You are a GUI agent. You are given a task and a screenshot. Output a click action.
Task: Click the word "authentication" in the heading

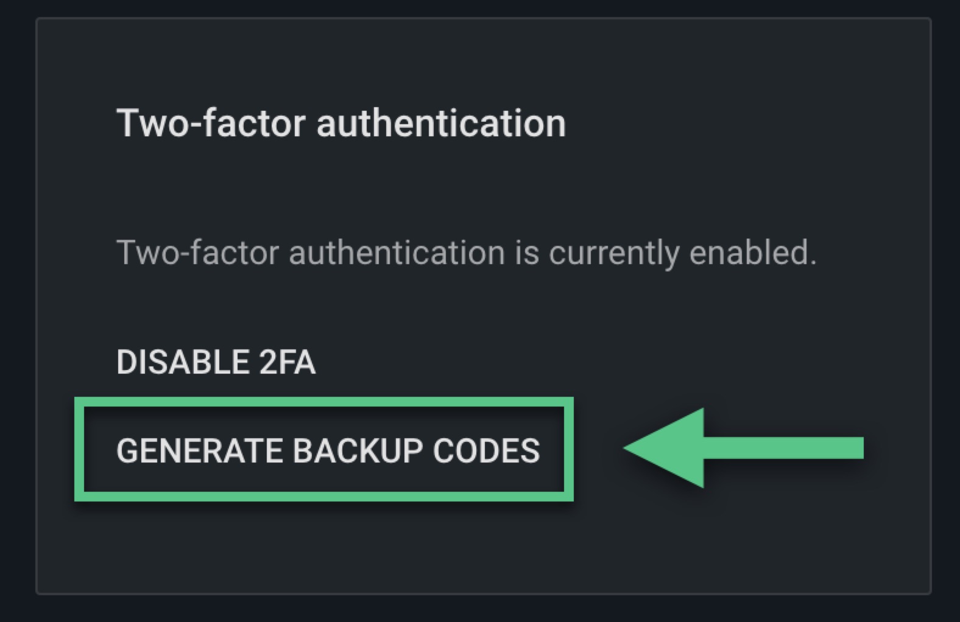tap(441, 123)
